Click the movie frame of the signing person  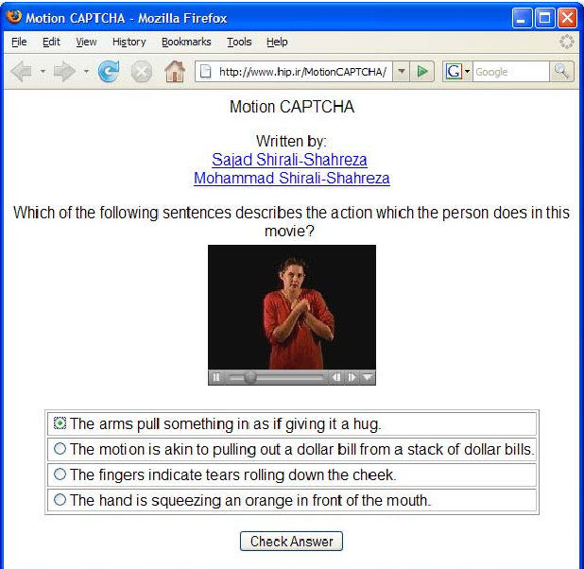[292, 307]
